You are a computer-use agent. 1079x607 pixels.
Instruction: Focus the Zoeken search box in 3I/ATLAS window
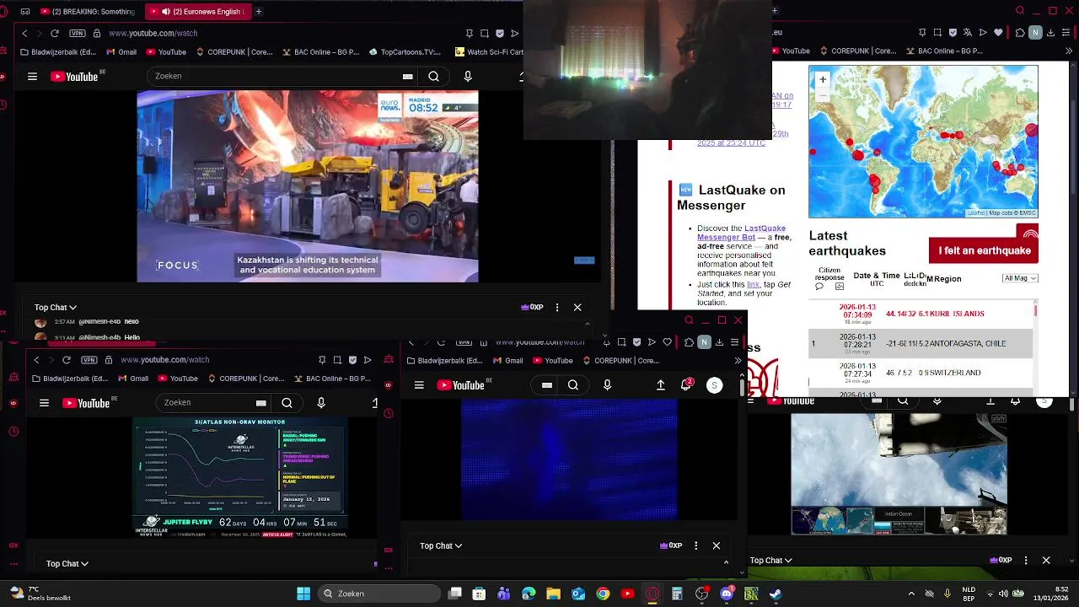(x=215, y=403)
